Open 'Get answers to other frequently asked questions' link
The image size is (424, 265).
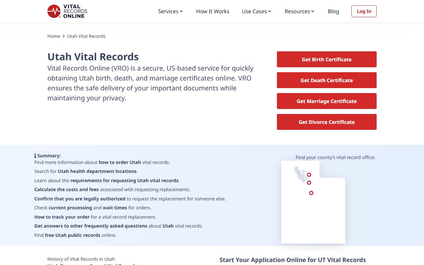tap(91, 226)
